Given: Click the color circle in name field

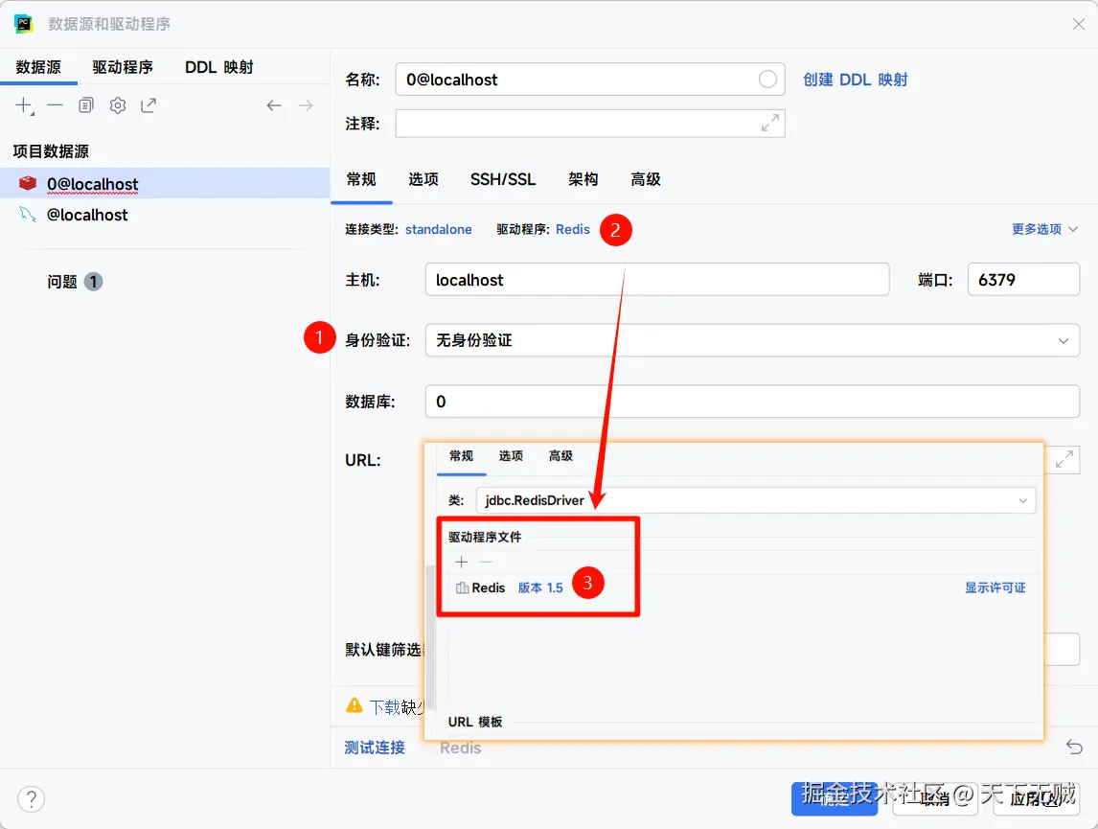Looking at the screenshot, I should pos(767,80).
